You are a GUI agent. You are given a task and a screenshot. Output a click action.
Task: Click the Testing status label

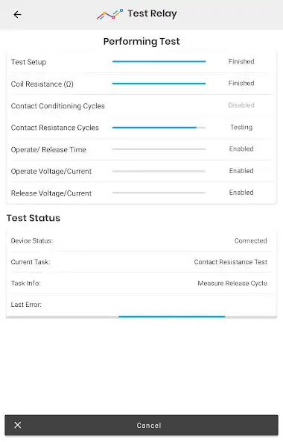[x=241, y=127]
